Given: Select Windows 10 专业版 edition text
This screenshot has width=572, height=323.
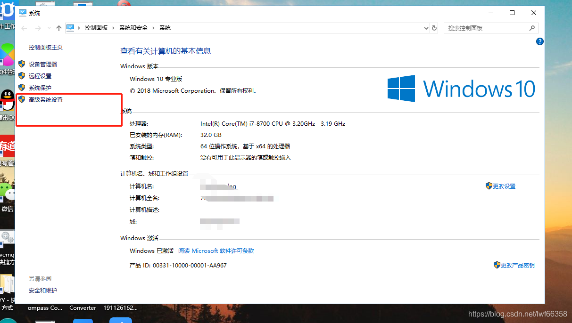Looking at the screenshot, I should 156,79.
